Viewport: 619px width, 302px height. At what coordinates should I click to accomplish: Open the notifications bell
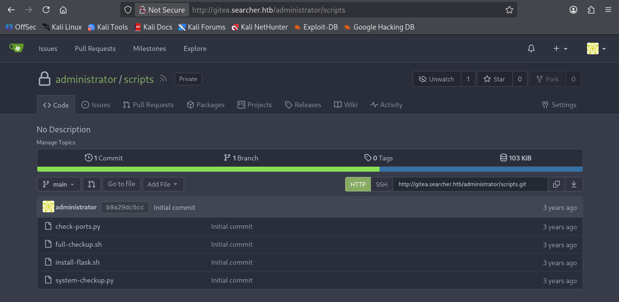point(531,48)
